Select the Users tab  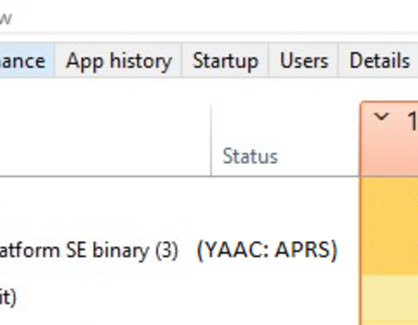pyautogui.click(x=304, y=60)
